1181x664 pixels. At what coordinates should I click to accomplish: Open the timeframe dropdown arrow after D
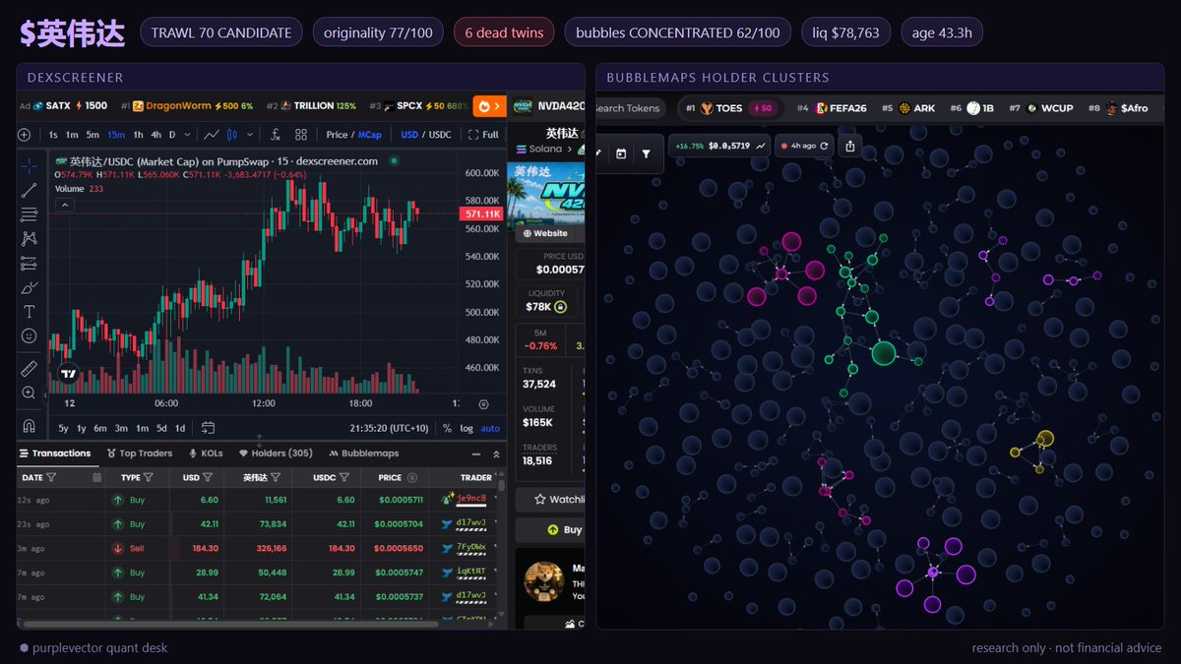pyautogui.click(x=189, y=135)
